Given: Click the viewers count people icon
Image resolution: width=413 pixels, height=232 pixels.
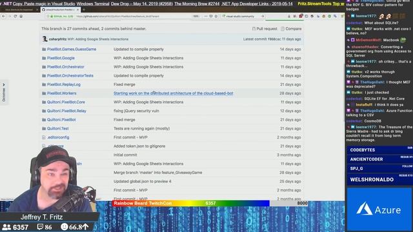Looking at the screenshot, I should pyautogui.click(x=6, y=227).
